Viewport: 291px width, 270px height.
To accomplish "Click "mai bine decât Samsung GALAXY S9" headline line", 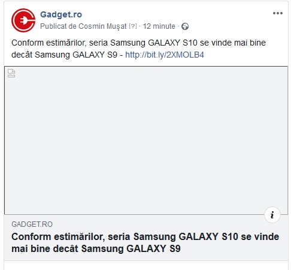I will [96, 249].
